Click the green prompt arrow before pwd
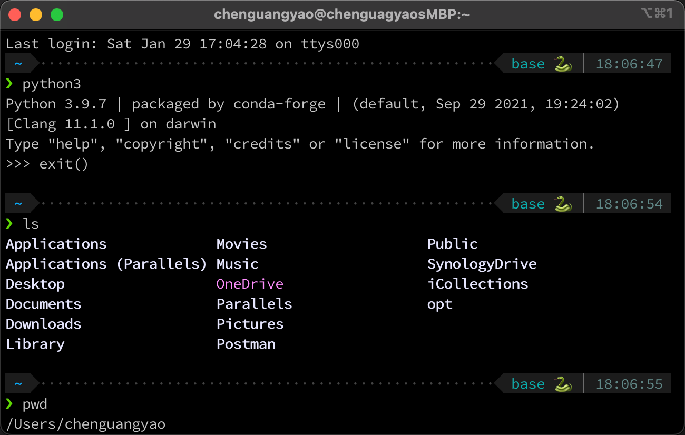This screenshot has width=685, height=435. tap(9, 404)
